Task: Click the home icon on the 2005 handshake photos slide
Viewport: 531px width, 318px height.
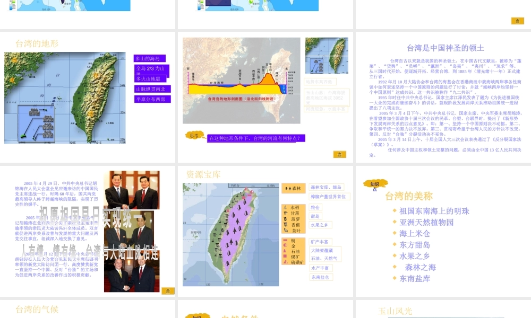Action: (168, 291)
